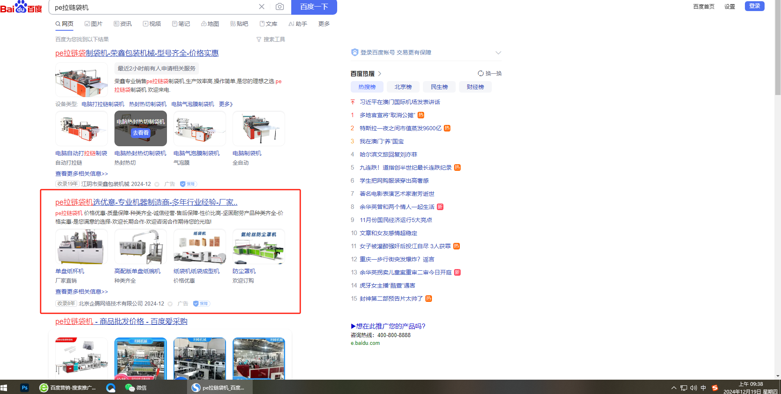Open hot search 特斯拉一夜之间市值蒸发9600亿
This screenshot has height=394, width=781.
[x=401, y=128]
